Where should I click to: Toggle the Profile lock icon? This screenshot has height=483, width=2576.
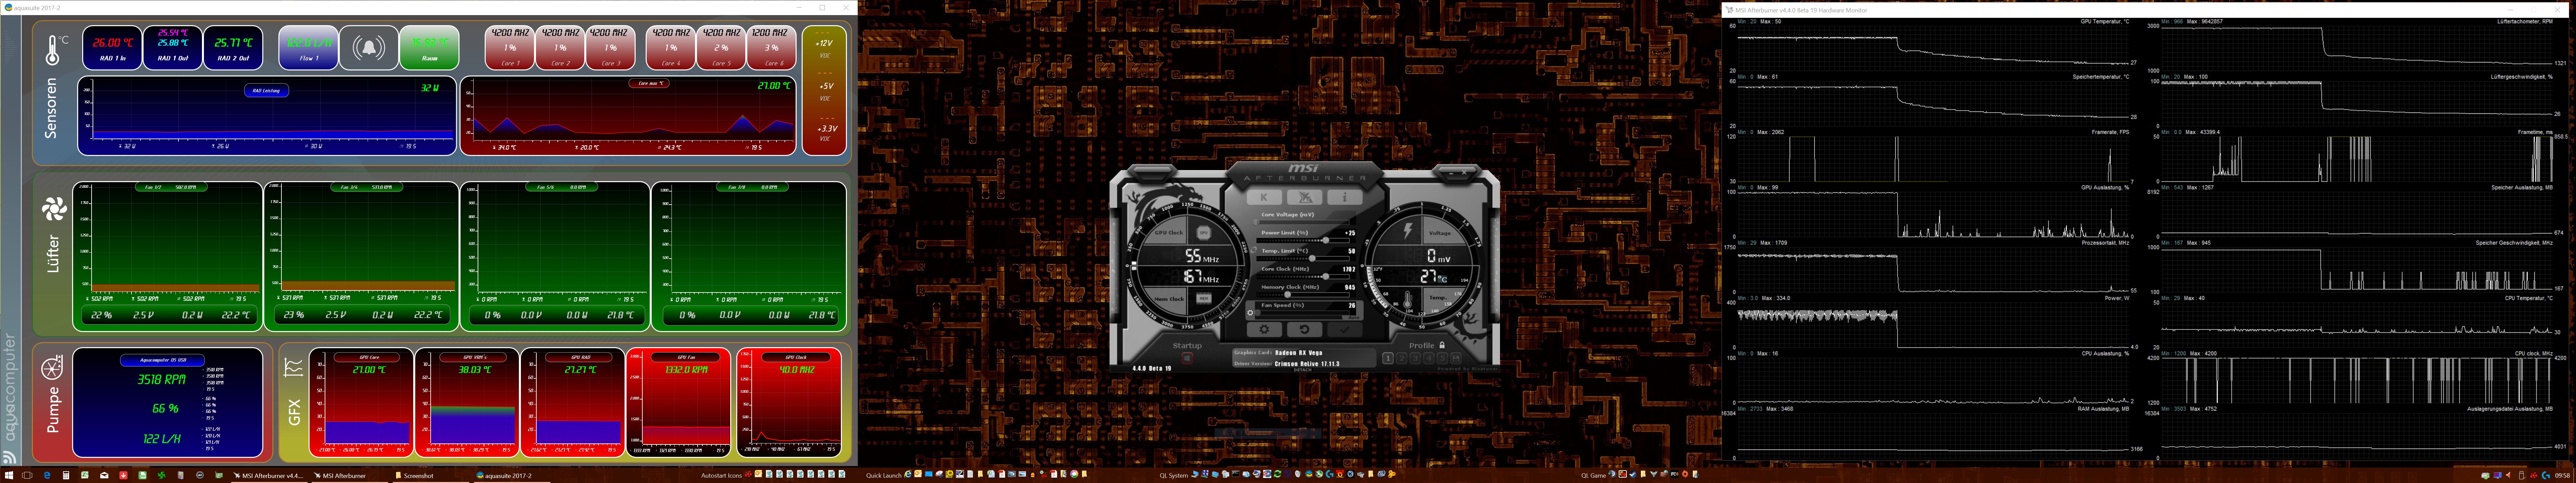pos(1442,345)
